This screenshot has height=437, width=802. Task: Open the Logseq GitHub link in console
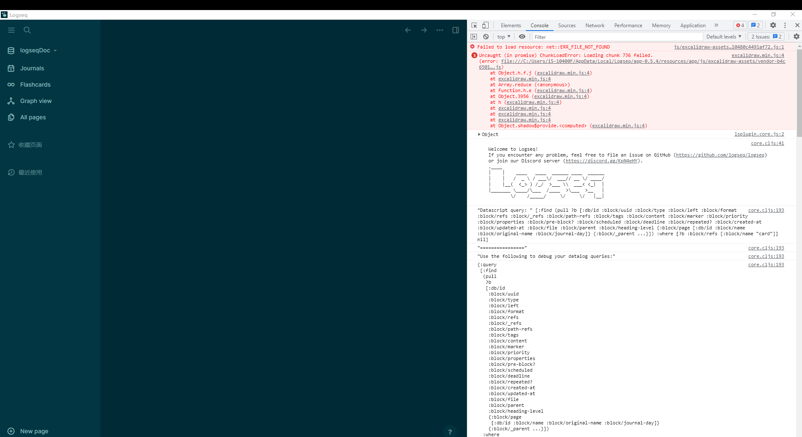tap(720, 154)
